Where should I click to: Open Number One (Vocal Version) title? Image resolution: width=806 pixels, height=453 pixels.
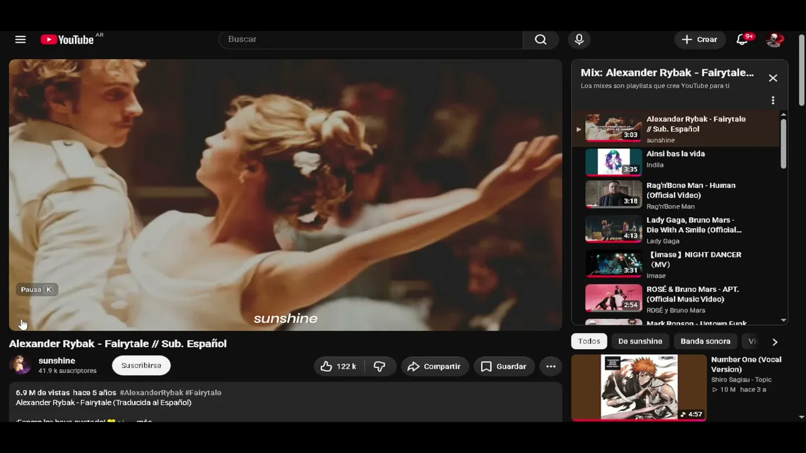pos(746,364)
